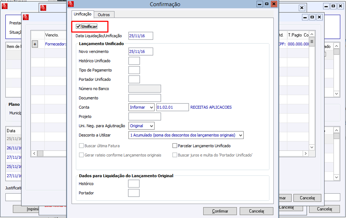
Task: Tick Buscar juros e multa checkbox
Action: coord(175,155)
